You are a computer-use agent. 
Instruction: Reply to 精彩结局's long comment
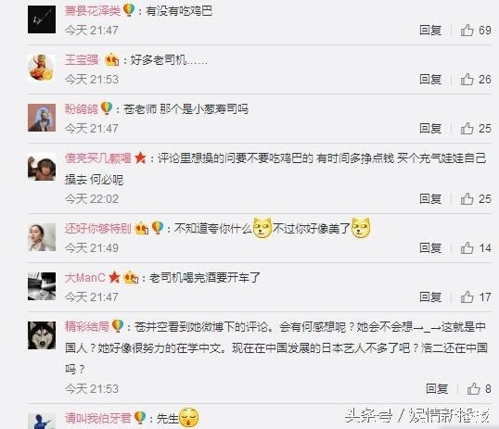[x=437, y=388]
